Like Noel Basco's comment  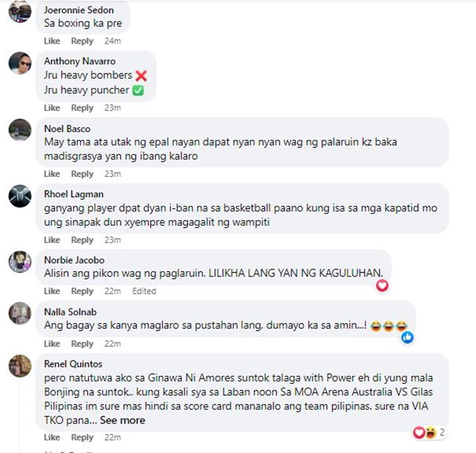pyautogui.click(x=52, y=174)
